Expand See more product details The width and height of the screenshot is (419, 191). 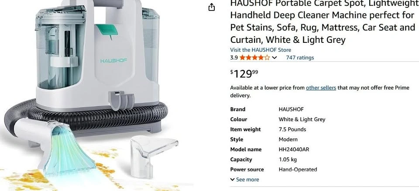[x=244, y=180]
